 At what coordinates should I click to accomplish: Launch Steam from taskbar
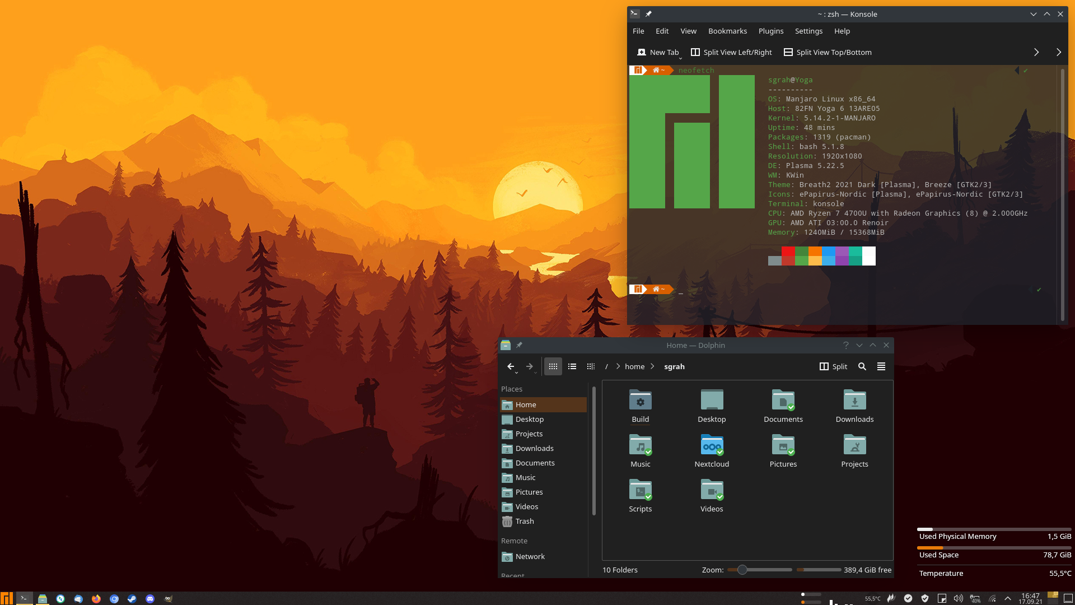[x=132, y=598]
